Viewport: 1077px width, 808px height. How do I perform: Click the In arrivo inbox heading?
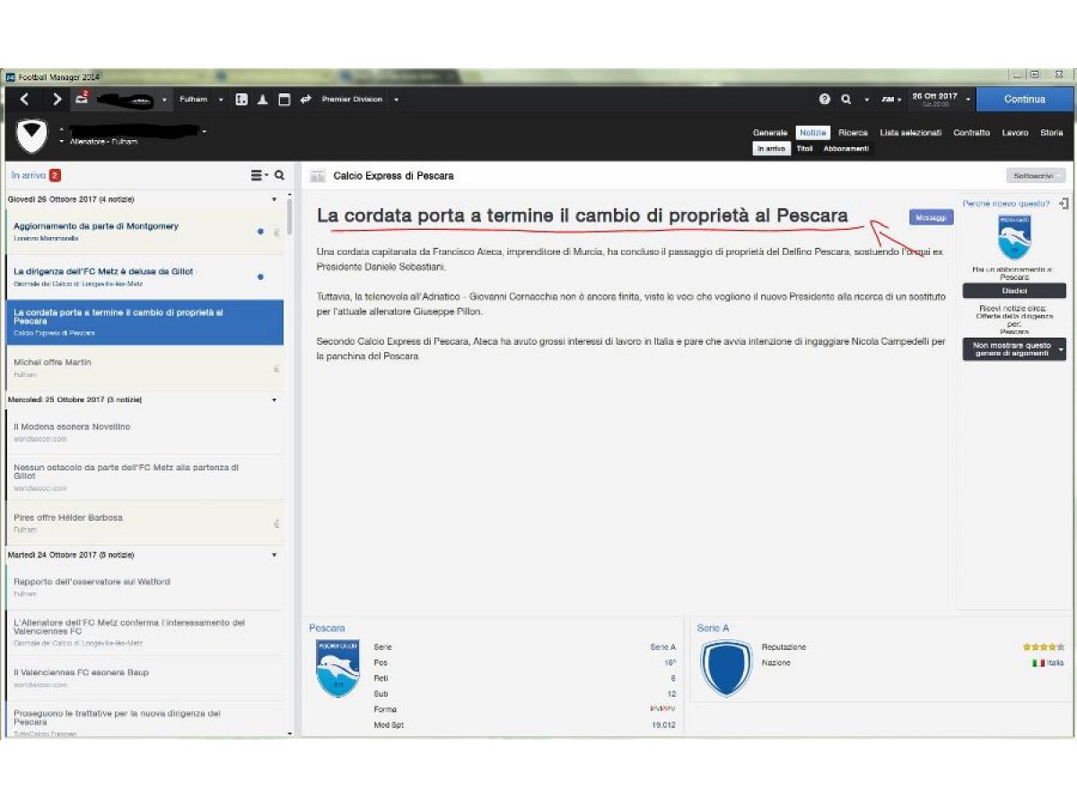pyautogui.click(x=28, y=176)
